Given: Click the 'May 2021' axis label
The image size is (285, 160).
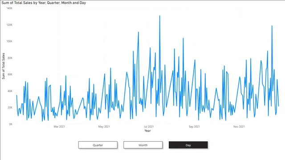Looking at the screenshot, I should tap(104, 126).
